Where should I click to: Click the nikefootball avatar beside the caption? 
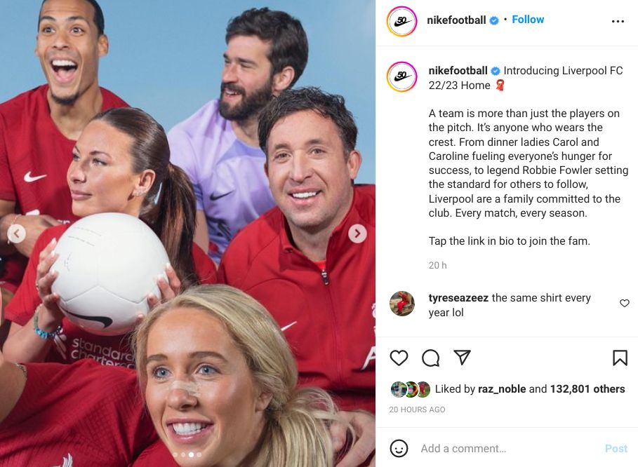click(401, 76)
